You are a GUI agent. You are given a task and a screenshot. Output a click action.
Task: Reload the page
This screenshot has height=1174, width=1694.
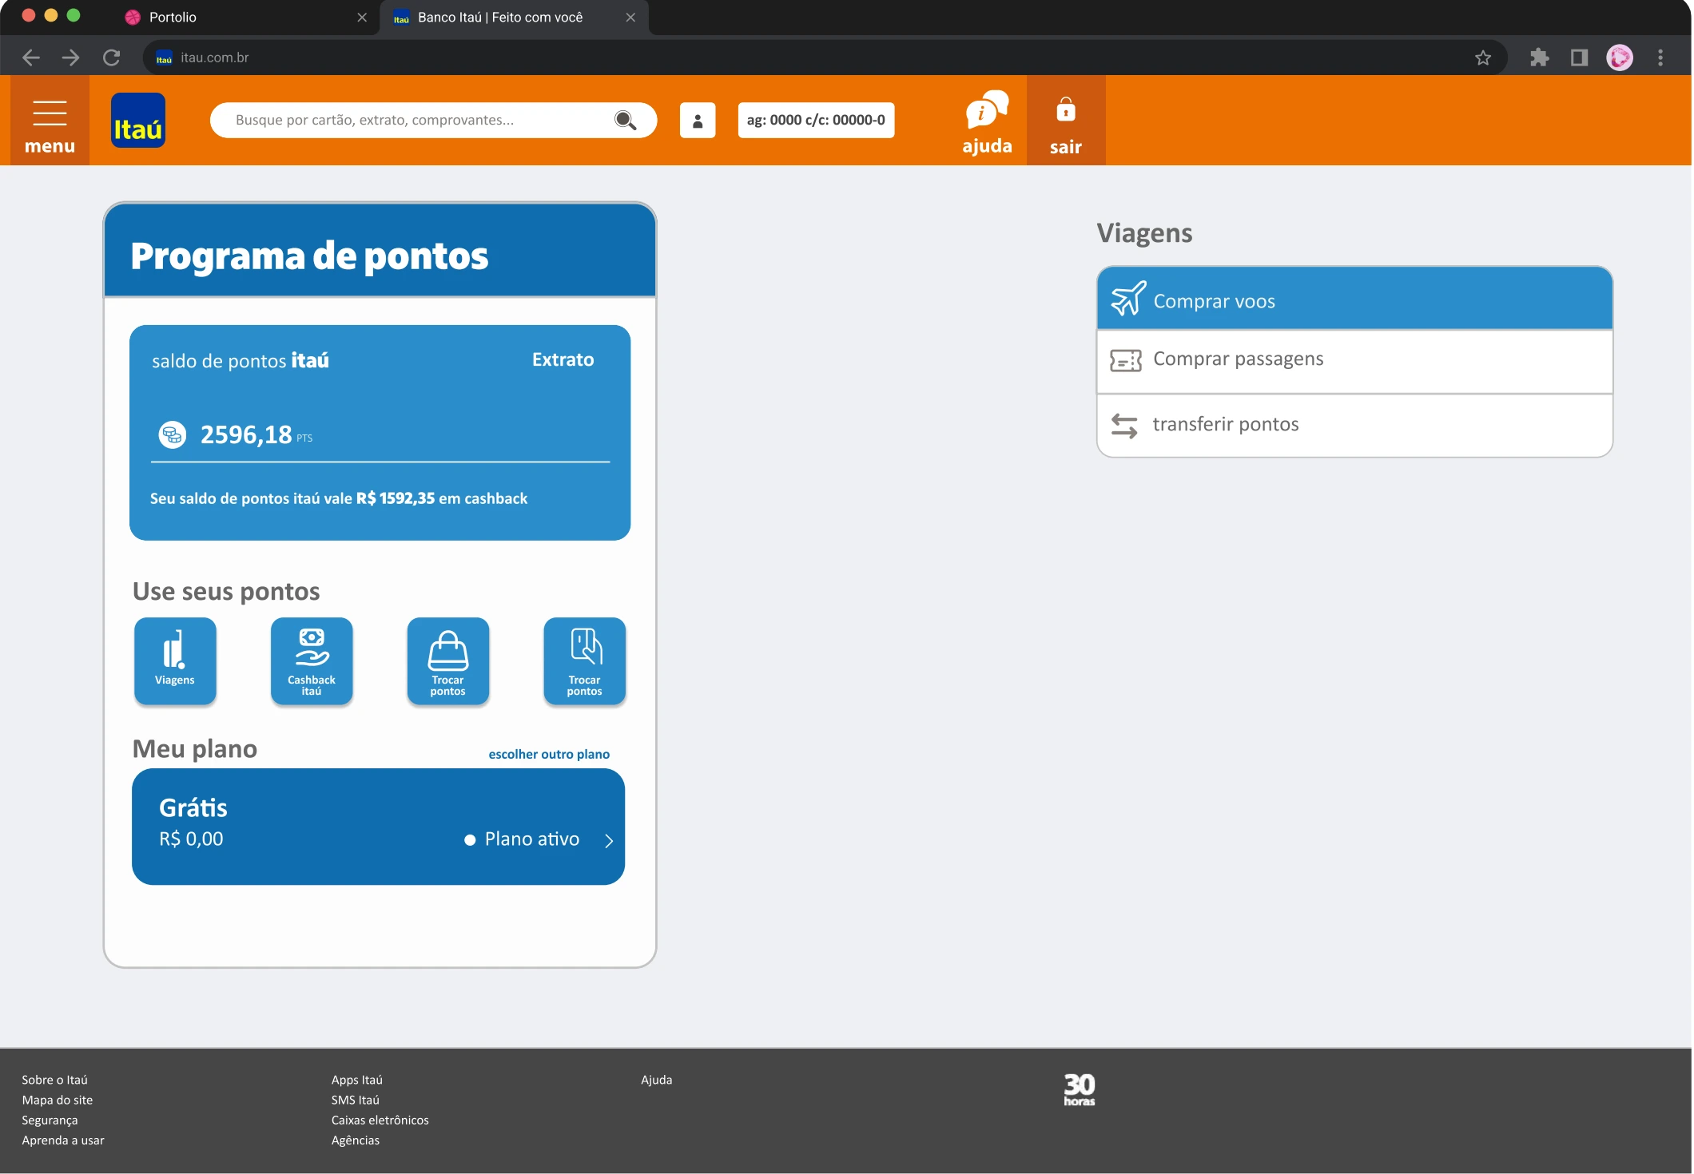[x=111, y=58]
